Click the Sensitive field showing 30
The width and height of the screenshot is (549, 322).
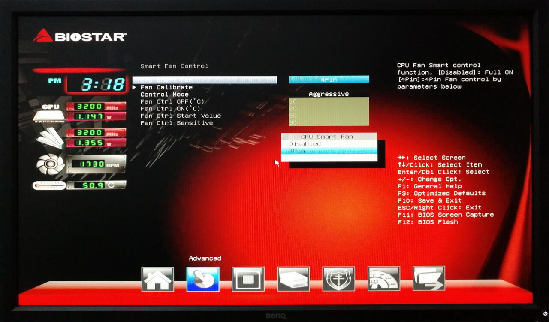click(329, 122)
